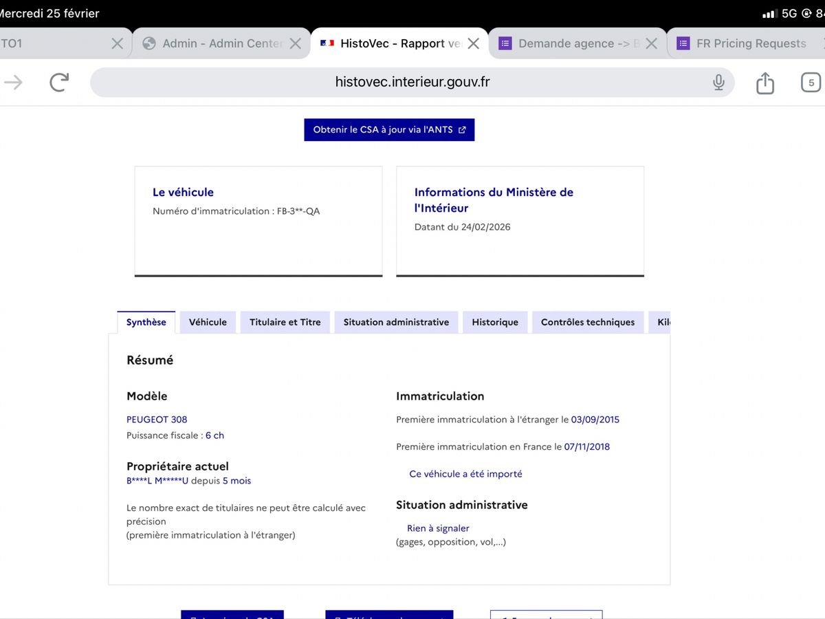This screenshot has width=825, height=619.
Task: Click the Le véhicule card
Action: [258, 221]
